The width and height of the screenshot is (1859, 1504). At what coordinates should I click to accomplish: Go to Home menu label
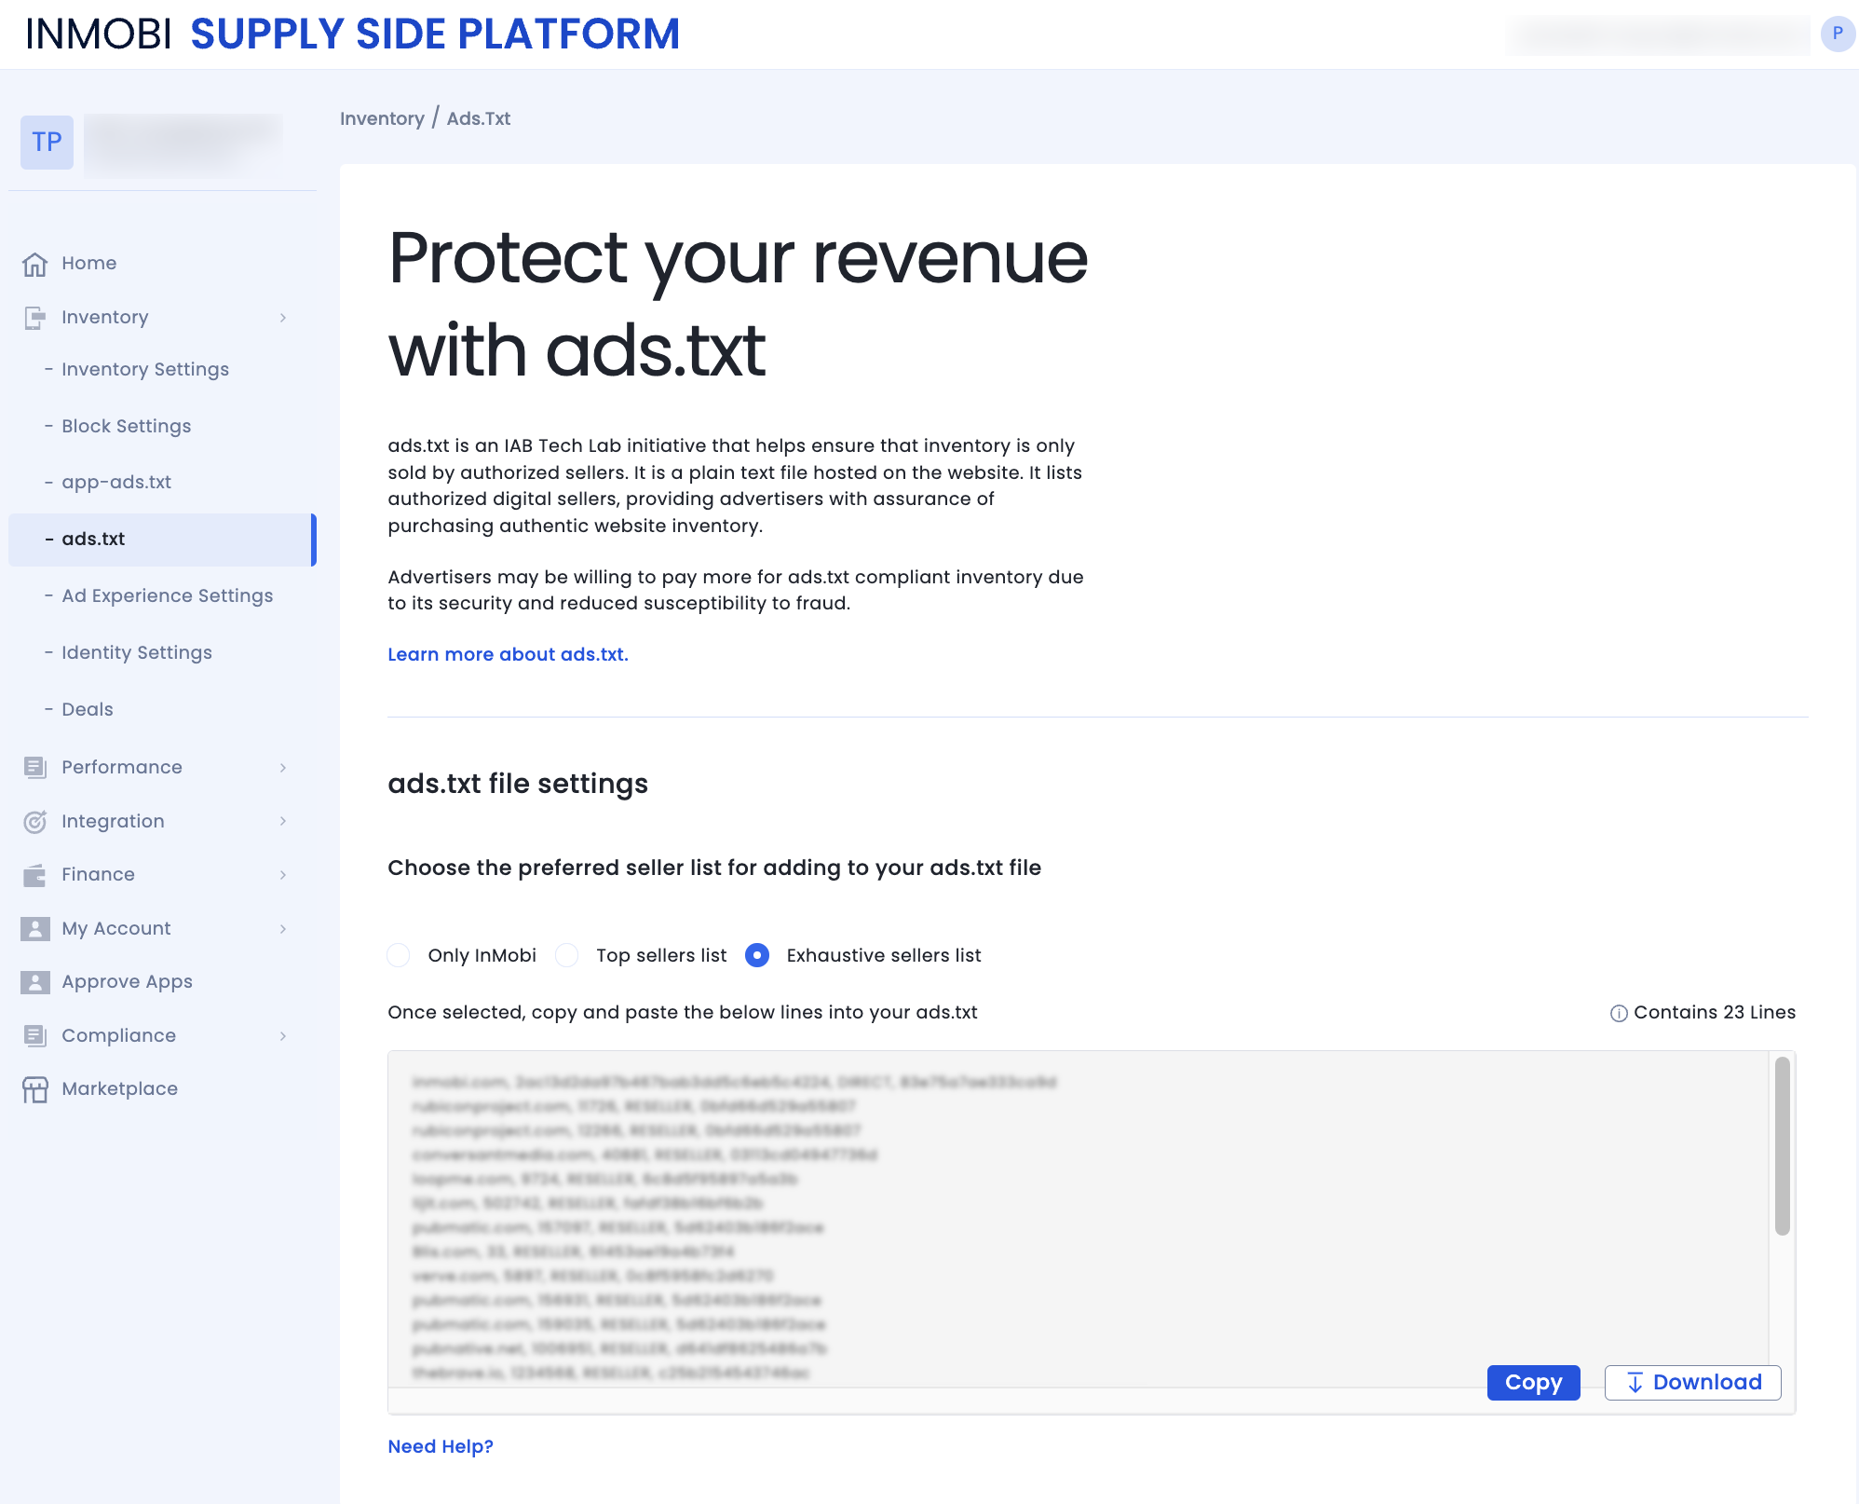[89, 263]
